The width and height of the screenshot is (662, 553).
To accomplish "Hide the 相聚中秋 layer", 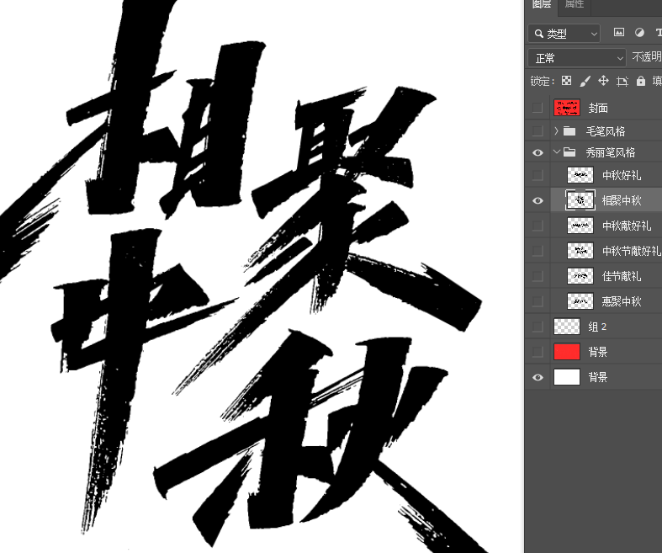I will click(x=538, y=200).
